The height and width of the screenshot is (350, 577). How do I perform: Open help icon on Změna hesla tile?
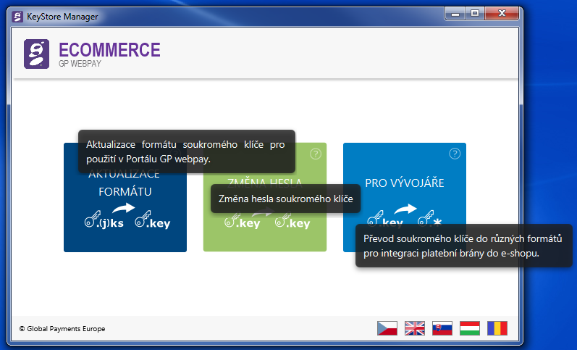tap(316, 154)
